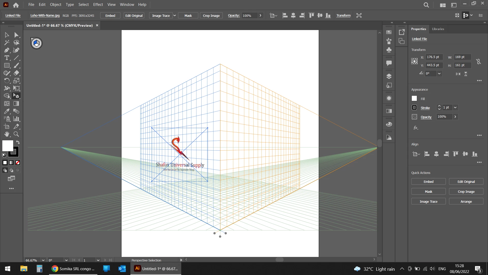Open the Effect menu
Image resolution: width=488 pixels, height=275 pixels.
pyautogui.click(x=98, y=5)
